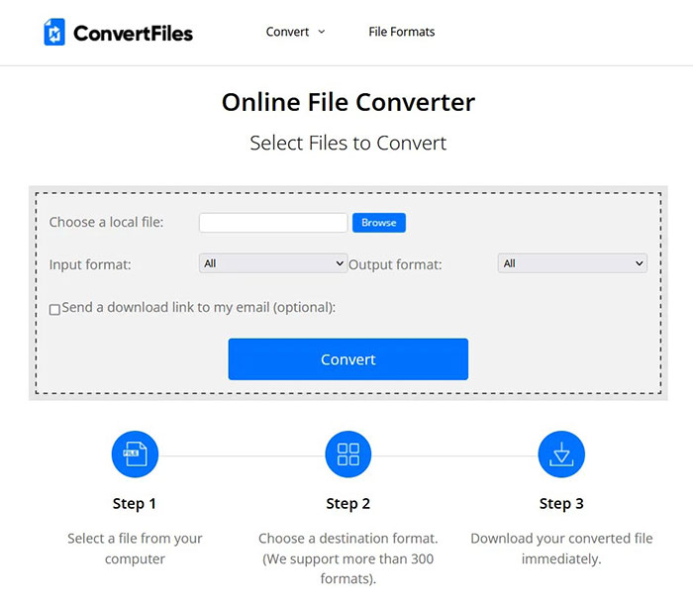Open the Input format dropdown
The width and height of the screenshot is (693, 604).
272,263
